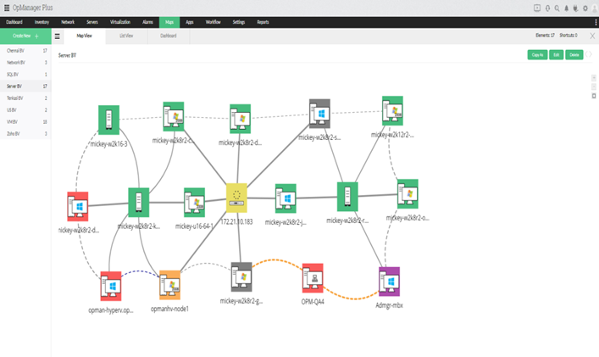Open the Maps menu
The width and height of the screenshot is (599, 357).
169,22
